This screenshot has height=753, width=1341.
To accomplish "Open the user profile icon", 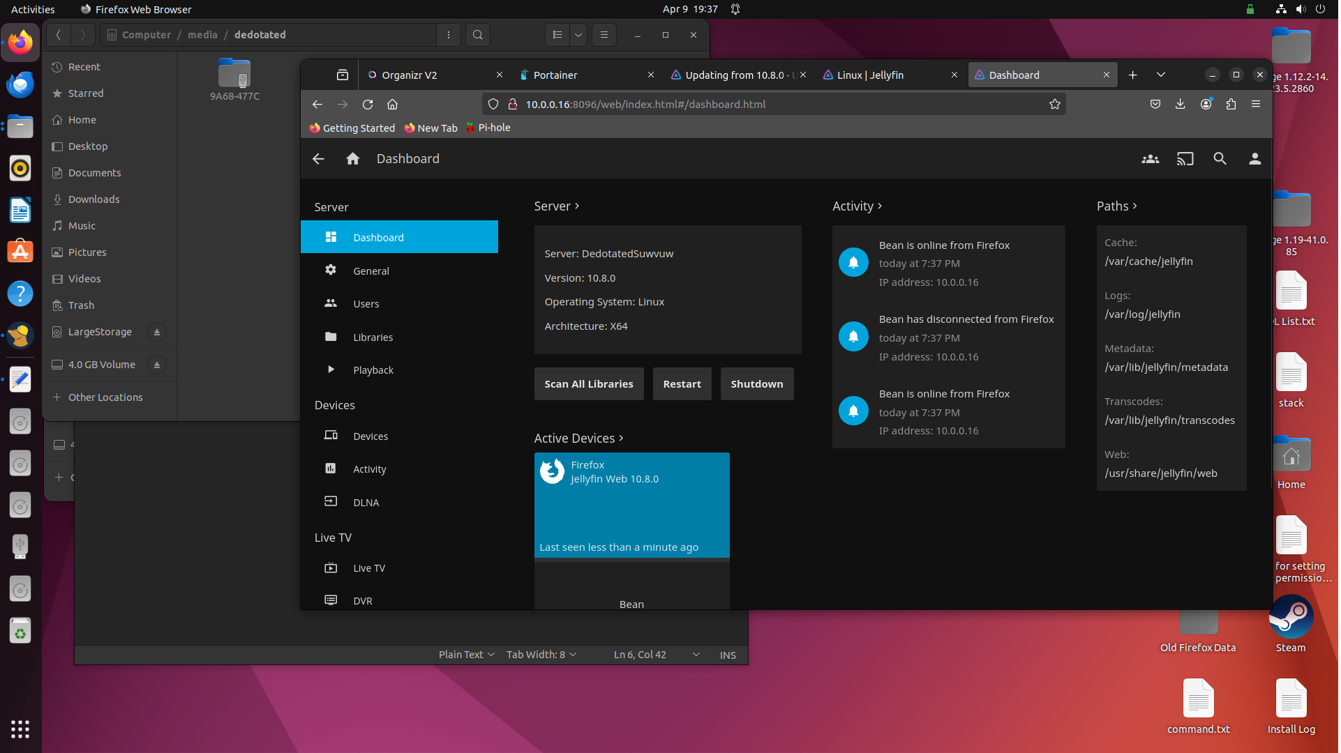I will [1254, 159].
